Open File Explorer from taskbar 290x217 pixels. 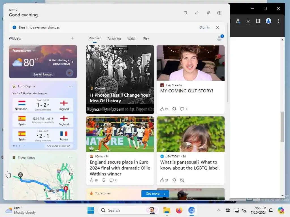(167, 210)
